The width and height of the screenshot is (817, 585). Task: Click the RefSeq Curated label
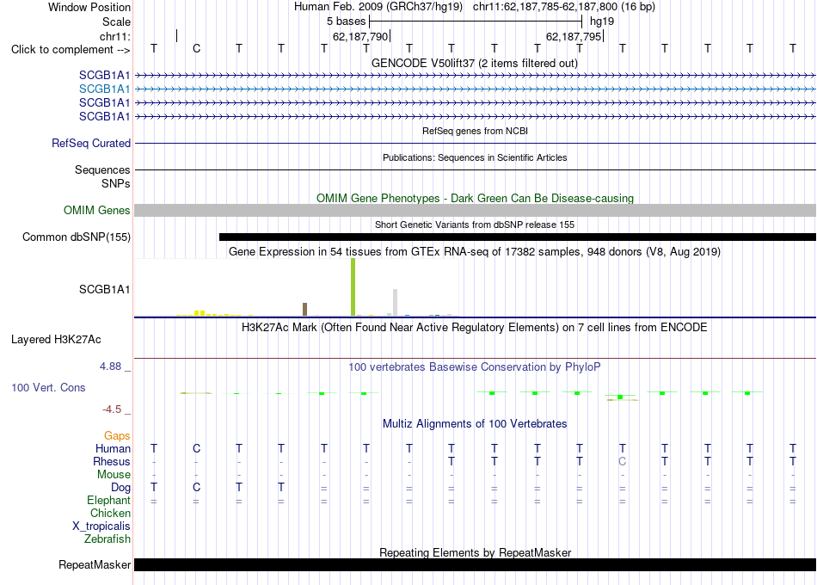pyautogui.click(x=90, y=143)
